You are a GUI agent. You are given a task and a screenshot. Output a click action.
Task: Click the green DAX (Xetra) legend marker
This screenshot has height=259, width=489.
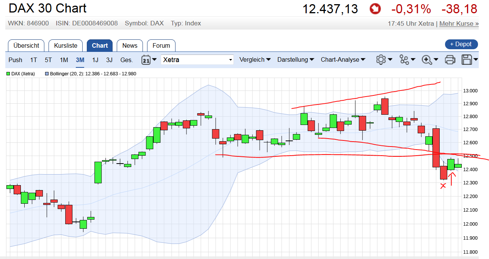click(8, 74)
